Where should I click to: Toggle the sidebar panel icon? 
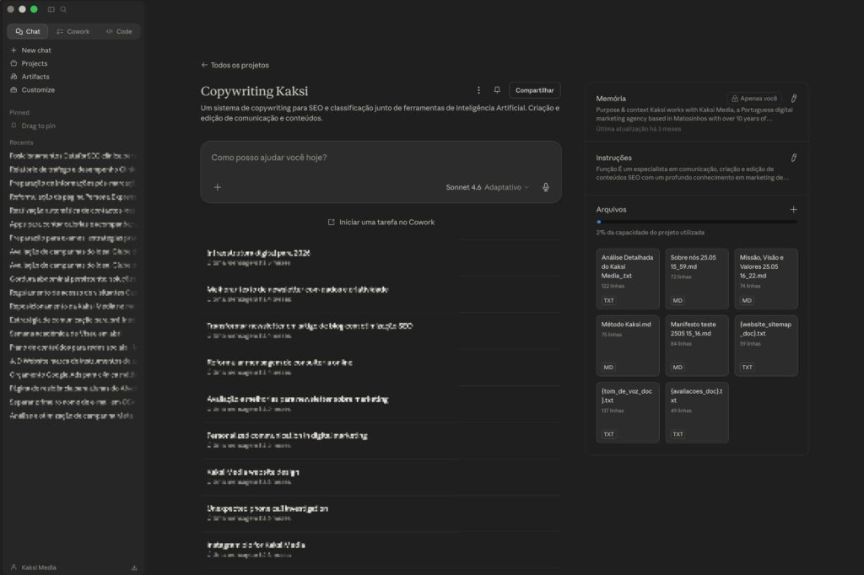[51, 9]
